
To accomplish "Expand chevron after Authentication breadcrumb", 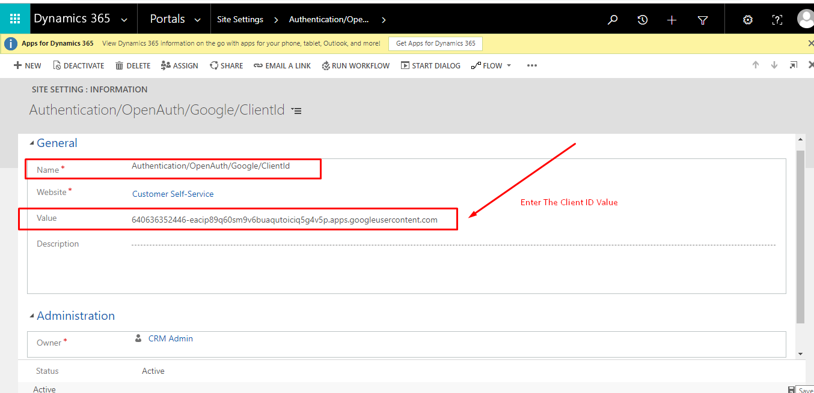I will coord(383,20).
